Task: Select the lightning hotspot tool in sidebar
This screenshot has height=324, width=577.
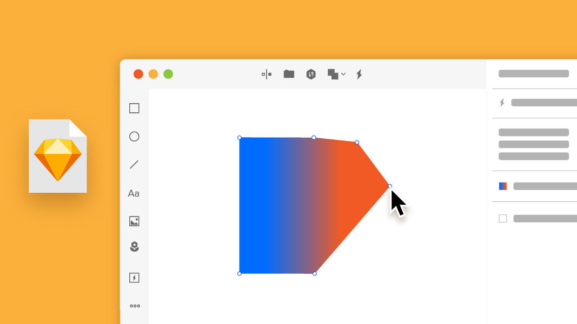Action: tap(134, 278)
